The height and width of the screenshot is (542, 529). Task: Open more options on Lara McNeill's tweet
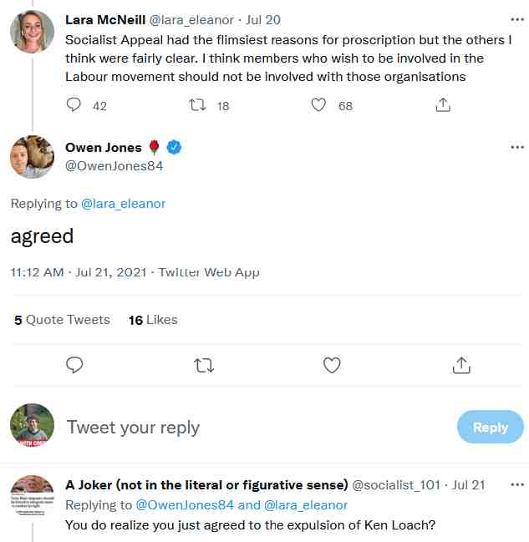coord(517,18)
